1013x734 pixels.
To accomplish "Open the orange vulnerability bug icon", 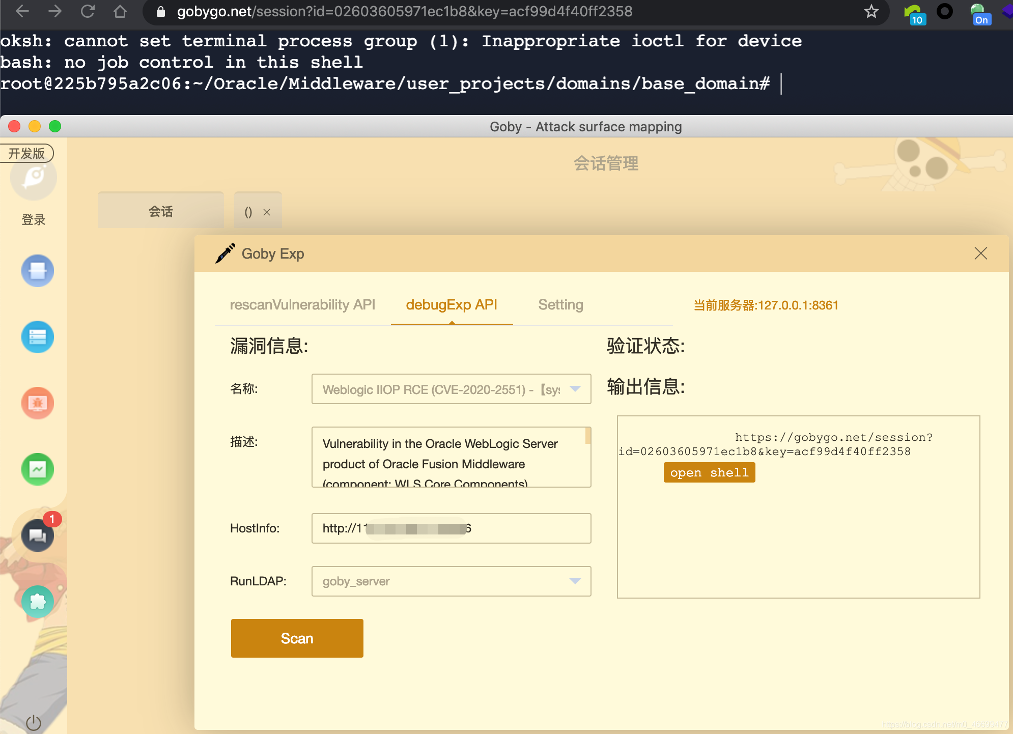I will [x=37, y=403].
